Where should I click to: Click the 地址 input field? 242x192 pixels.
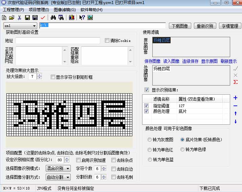coord(58,41)
